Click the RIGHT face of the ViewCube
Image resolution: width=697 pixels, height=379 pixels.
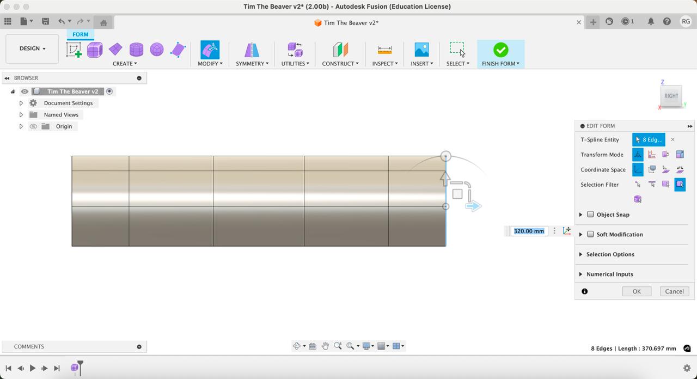(x=671, y=96)
